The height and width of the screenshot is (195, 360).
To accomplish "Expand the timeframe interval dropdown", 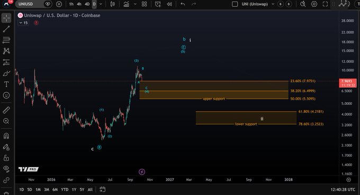I will click(101, 4).
